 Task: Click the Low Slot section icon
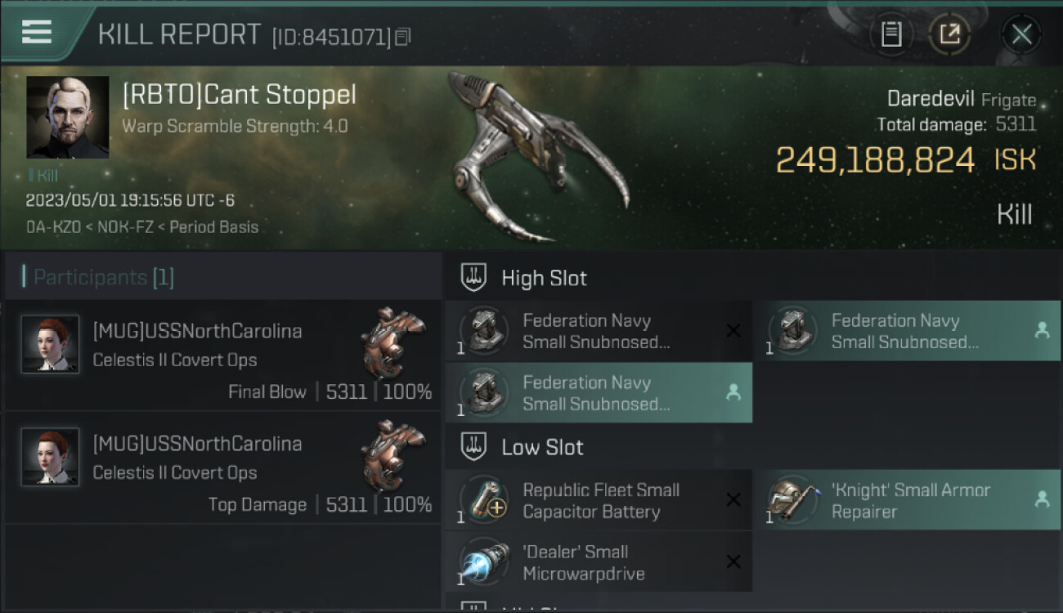coord(474,447)
